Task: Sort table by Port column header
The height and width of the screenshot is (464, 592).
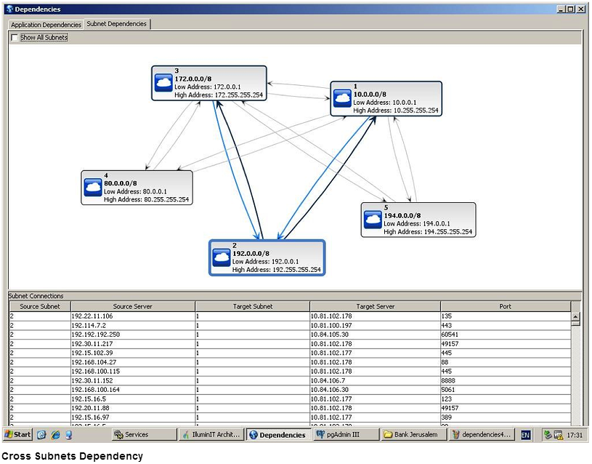Action: (505, 307)
